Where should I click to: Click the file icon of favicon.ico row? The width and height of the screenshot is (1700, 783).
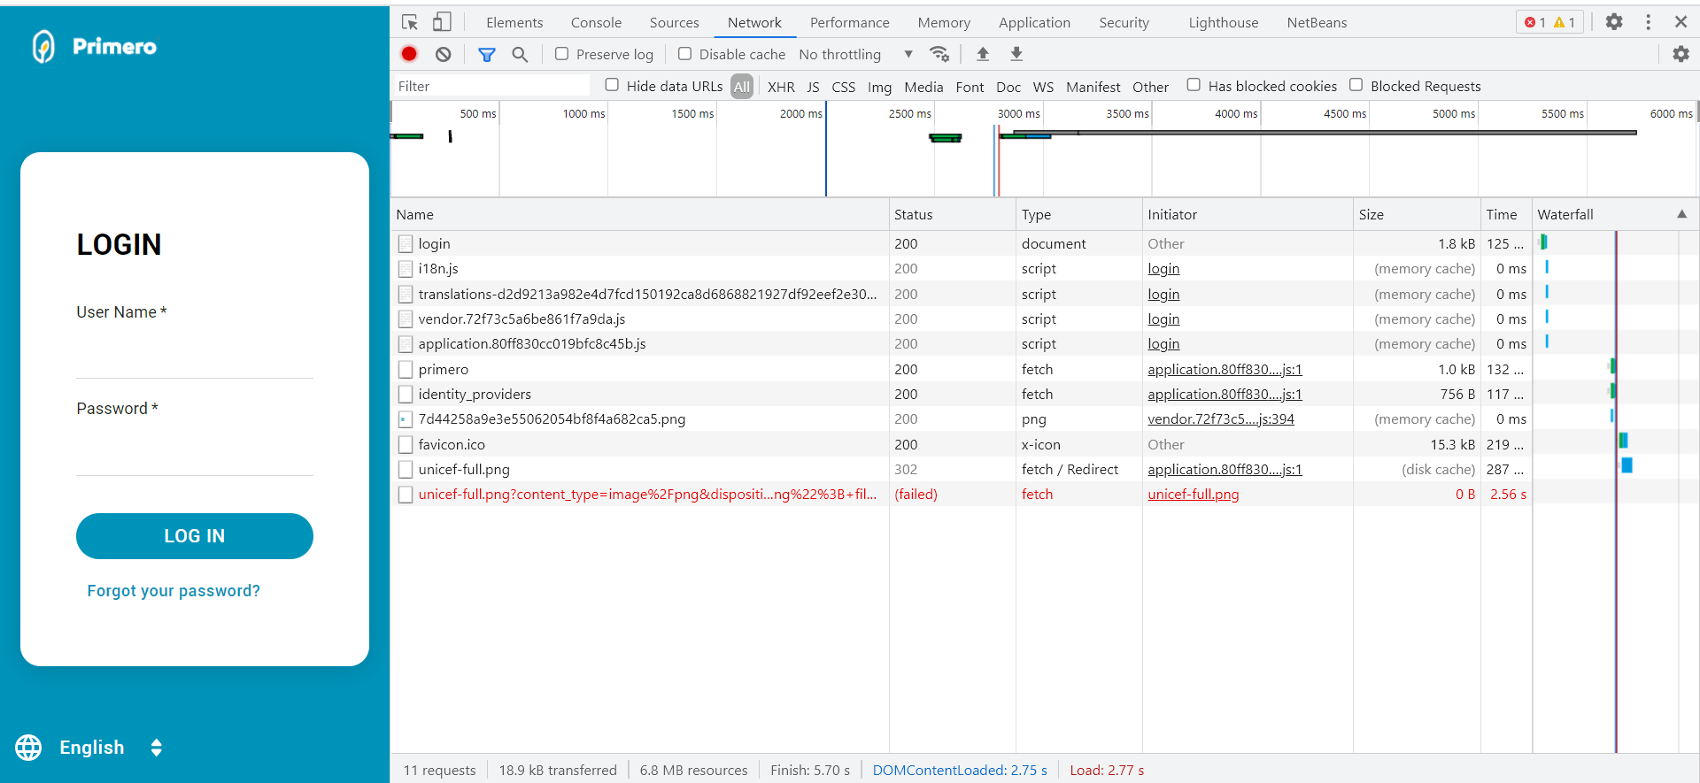coord(406,444)
